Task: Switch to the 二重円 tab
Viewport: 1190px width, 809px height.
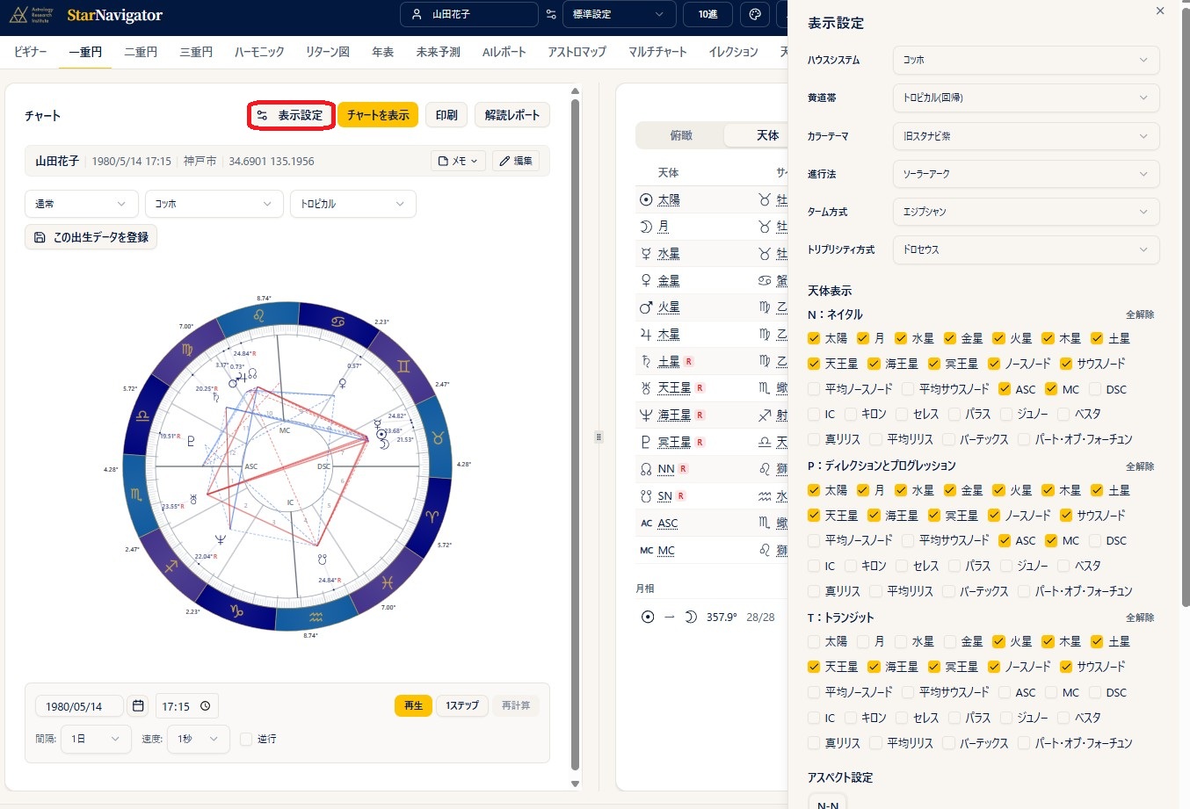Action: click(x=141, y=52)
